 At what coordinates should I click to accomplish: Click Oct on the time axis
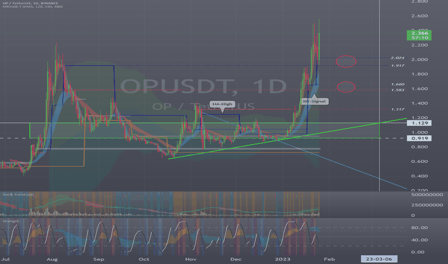[144, 259]
